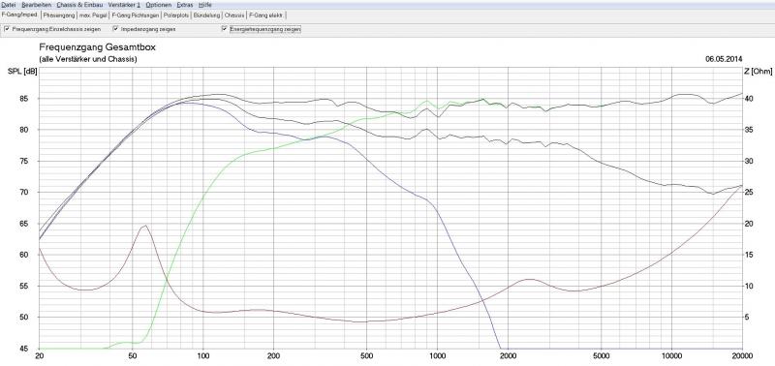775x366 pixels.
Task: Switch to the F-Gang/Imped. tab
Action: (x=19, y=15)
